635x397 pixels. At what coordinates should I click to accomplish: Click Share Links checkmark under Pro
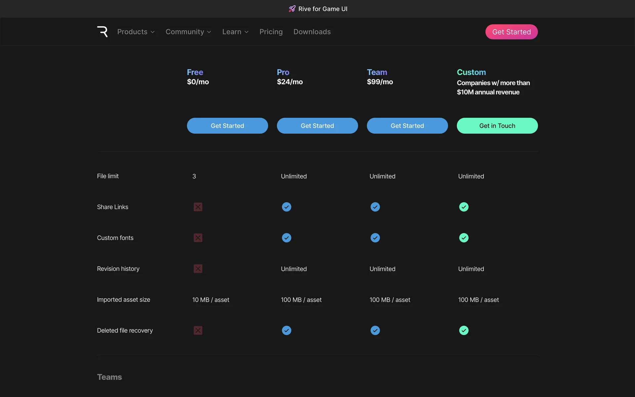point(286,207)
